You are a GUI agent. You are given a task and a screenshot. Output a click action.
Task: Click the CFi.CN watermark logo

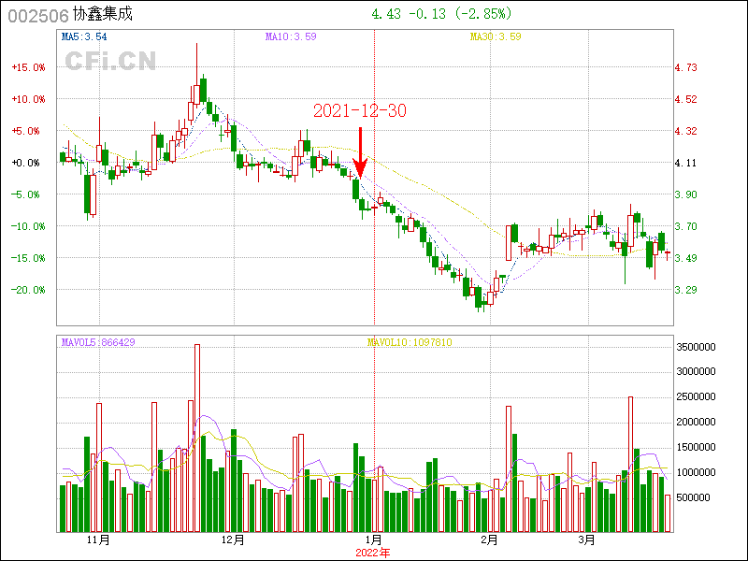tap(109, 61)
